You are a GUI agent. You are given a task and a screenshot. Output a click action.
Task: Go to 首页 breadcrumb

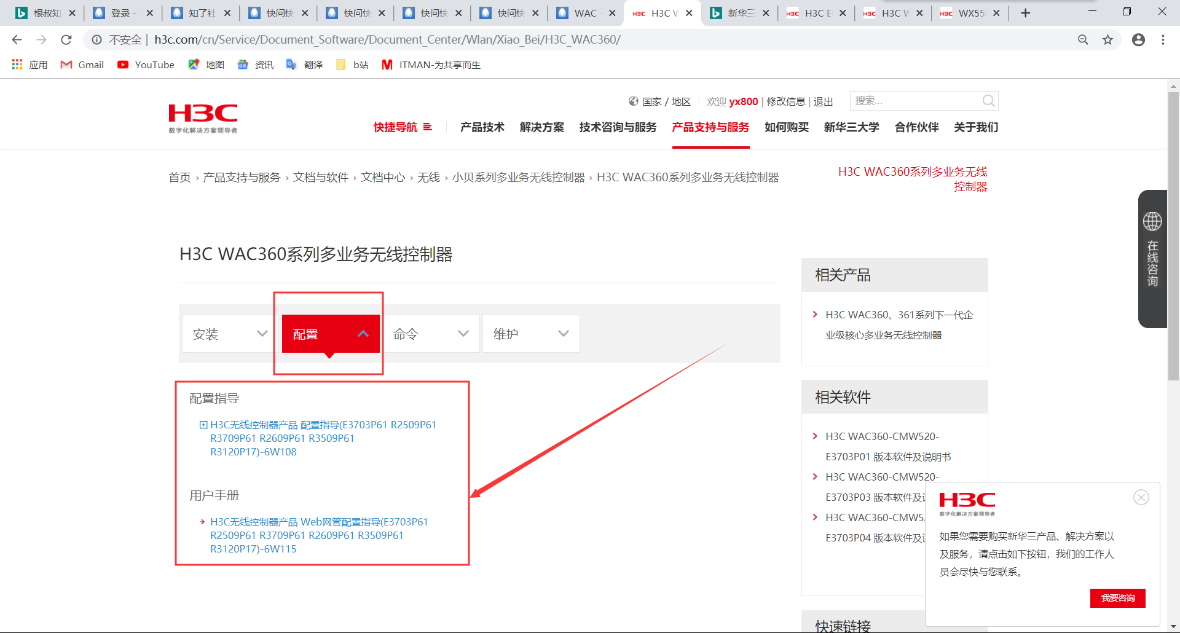[179, 178]
